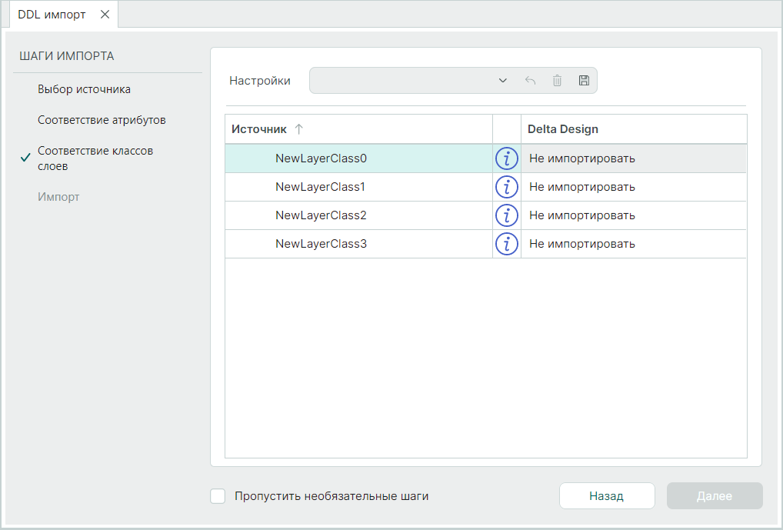Go to Выбор источника step
The height and width of the screenshot is (530, 783).
pyautogui.click(x=84, y=89)
